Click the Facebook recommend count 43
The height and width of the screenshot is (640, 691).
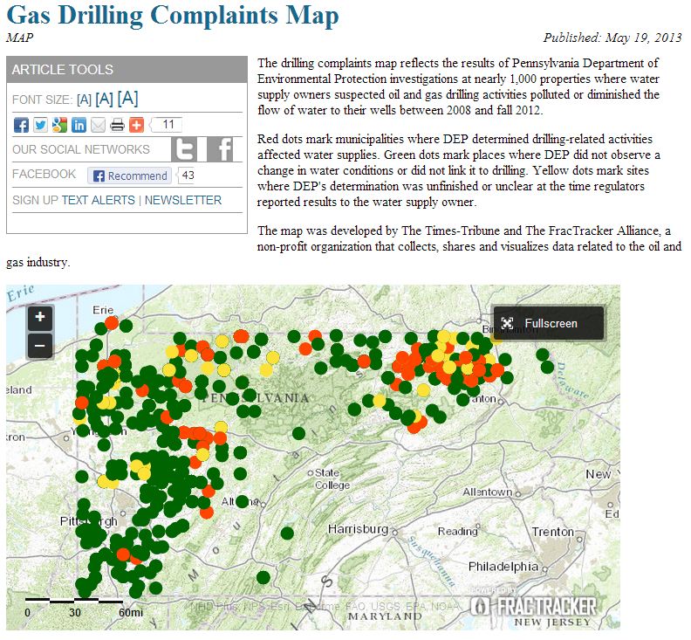tap(188, 175)
